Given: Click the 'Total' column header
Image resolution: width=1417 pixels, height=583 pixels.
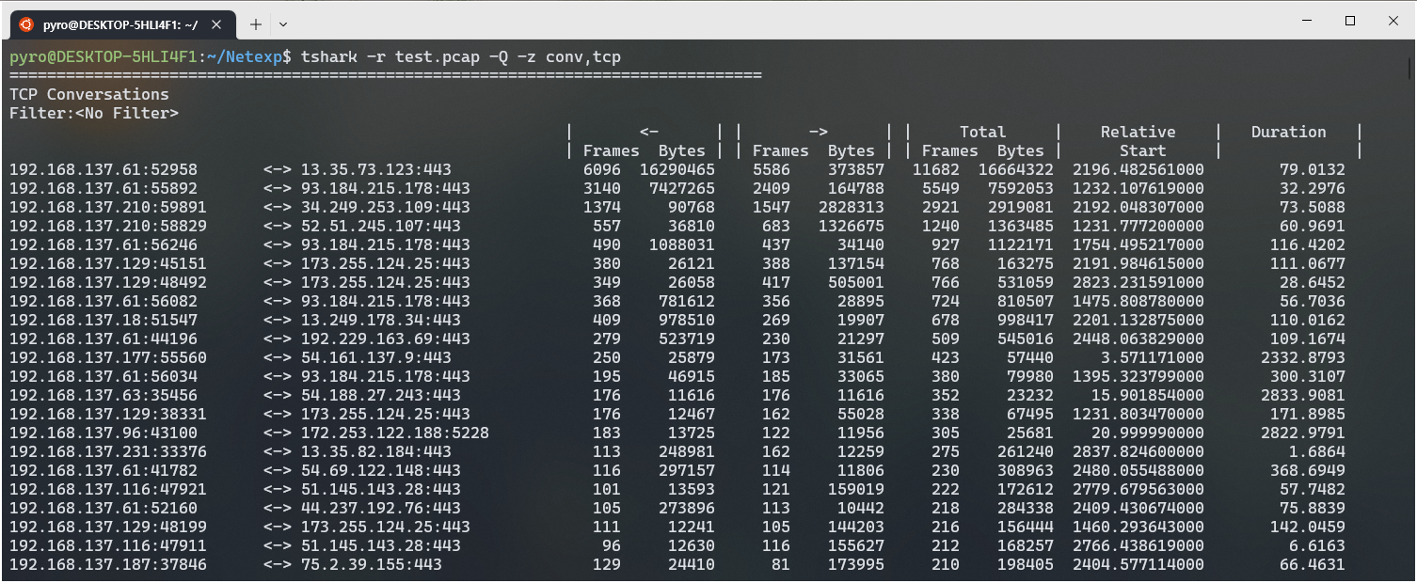Looking at the screenshot, I should (x=983, y=132).
